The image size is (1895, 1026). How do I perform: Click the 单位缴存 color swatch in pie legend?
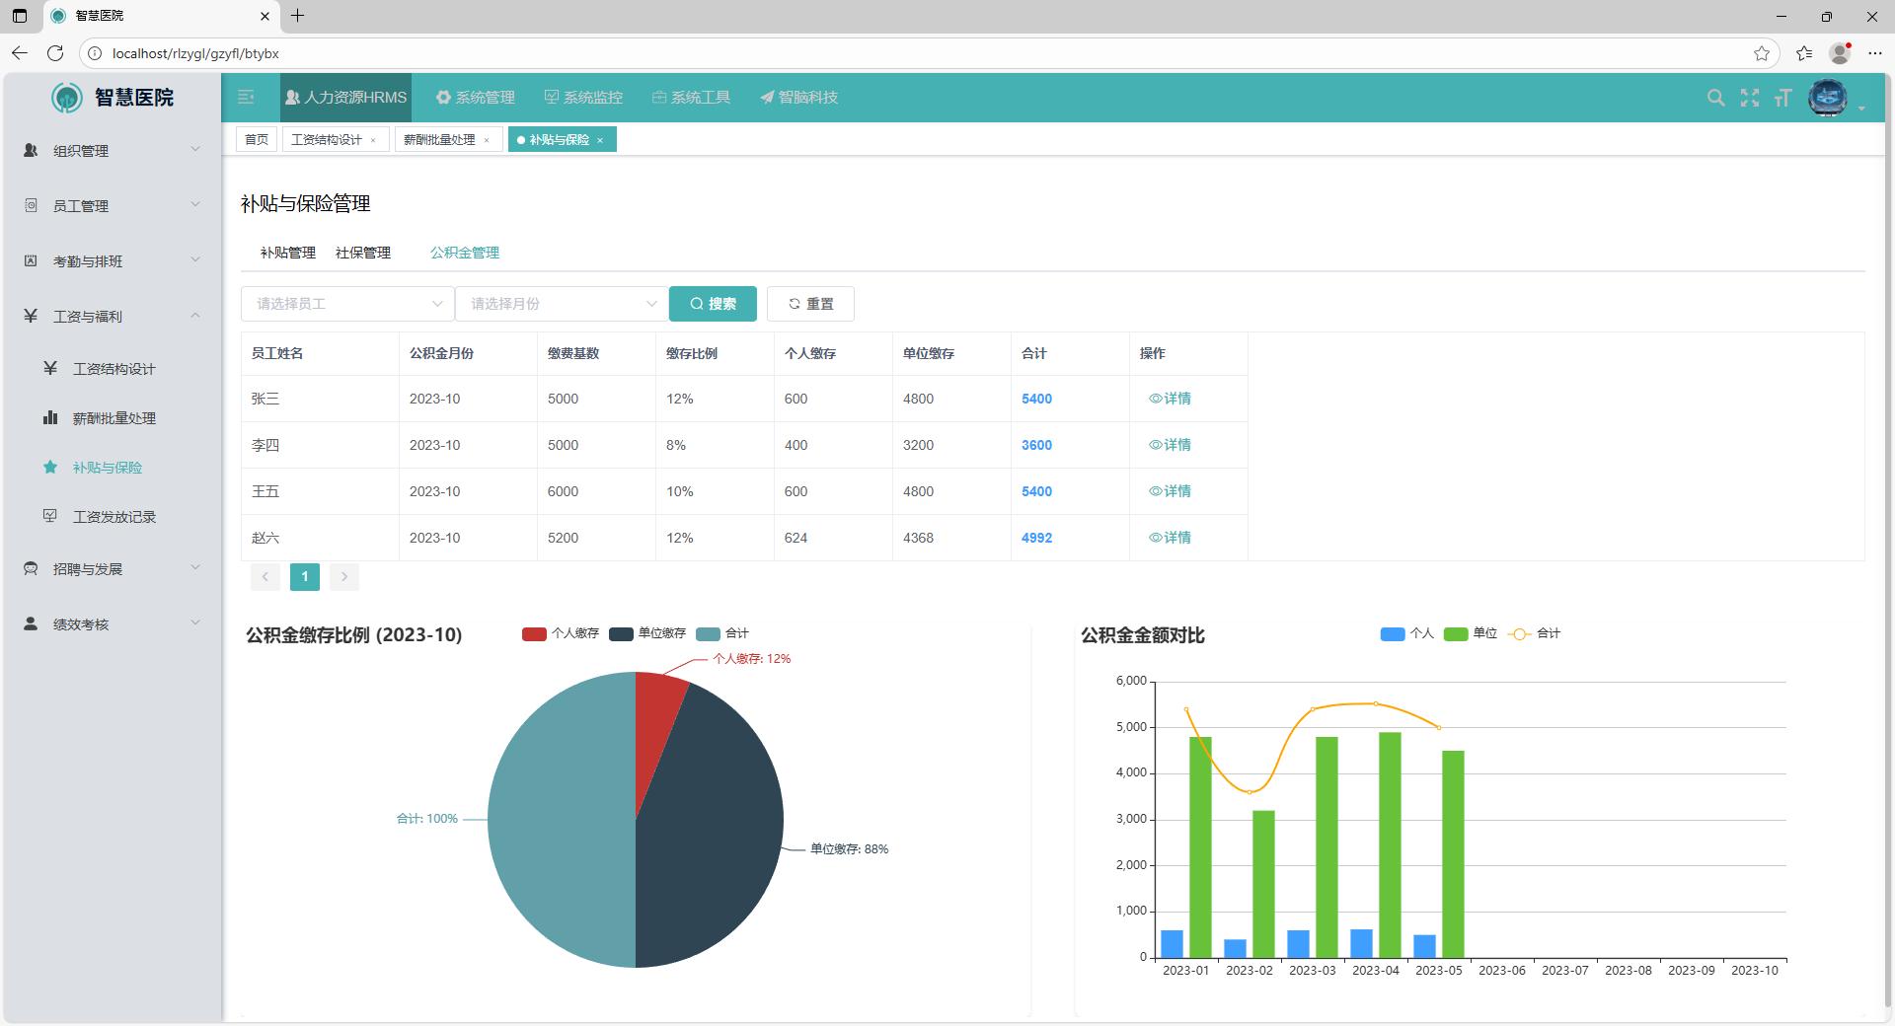(621, 633)
